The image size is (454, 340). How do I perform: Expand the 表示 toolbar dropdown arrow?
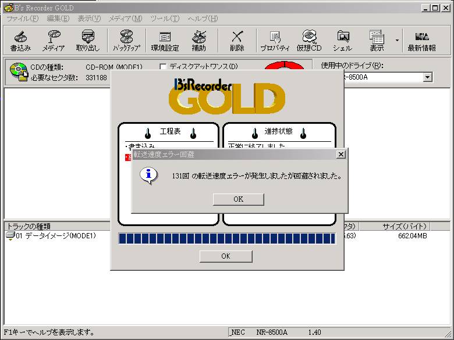397,40
